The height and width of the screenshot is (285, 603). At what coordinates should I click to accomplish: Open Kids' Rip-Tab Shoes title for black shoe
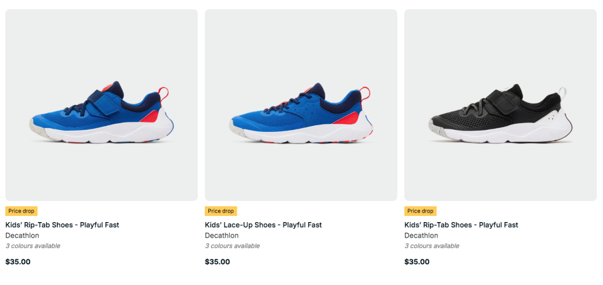point(462,225)
